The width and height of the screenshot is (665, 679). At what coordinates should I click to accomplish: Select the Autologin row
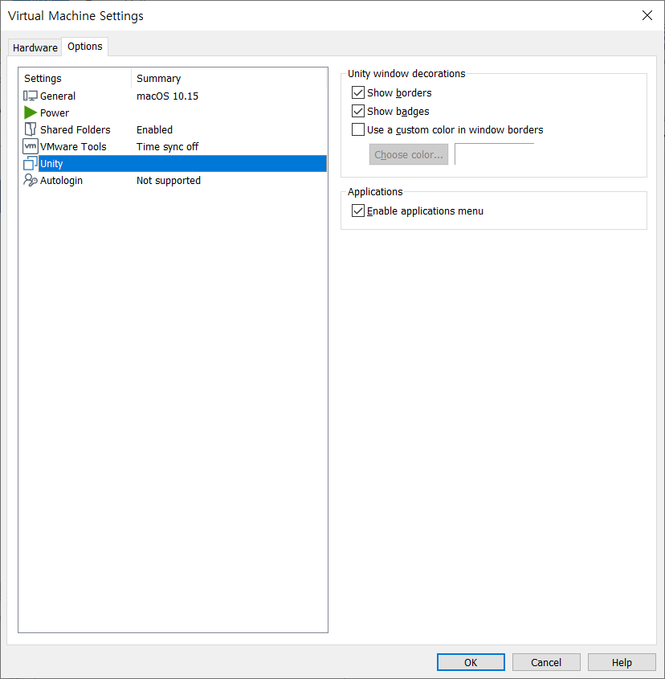[x=173, y=180]
